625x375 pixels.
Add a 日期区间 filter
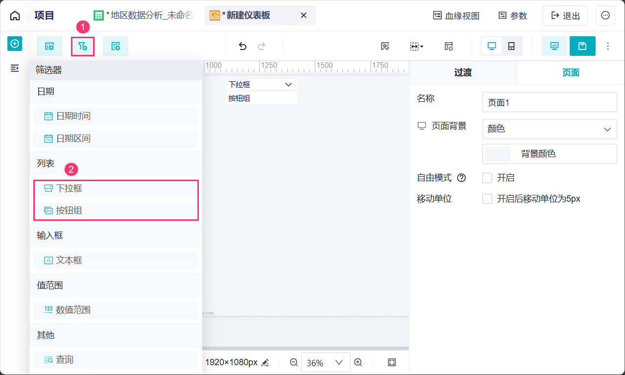(x=116, y=139)
